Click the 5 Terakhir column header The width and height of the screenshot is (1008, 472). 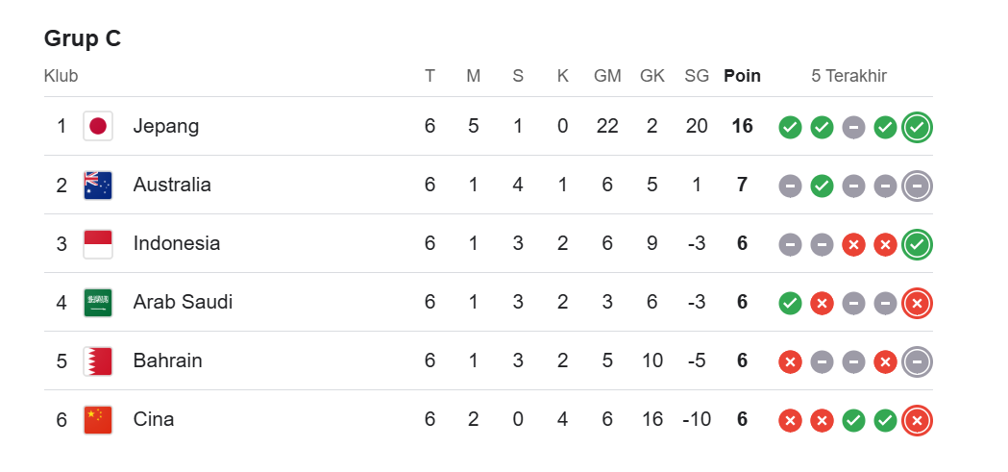point(848,76)
